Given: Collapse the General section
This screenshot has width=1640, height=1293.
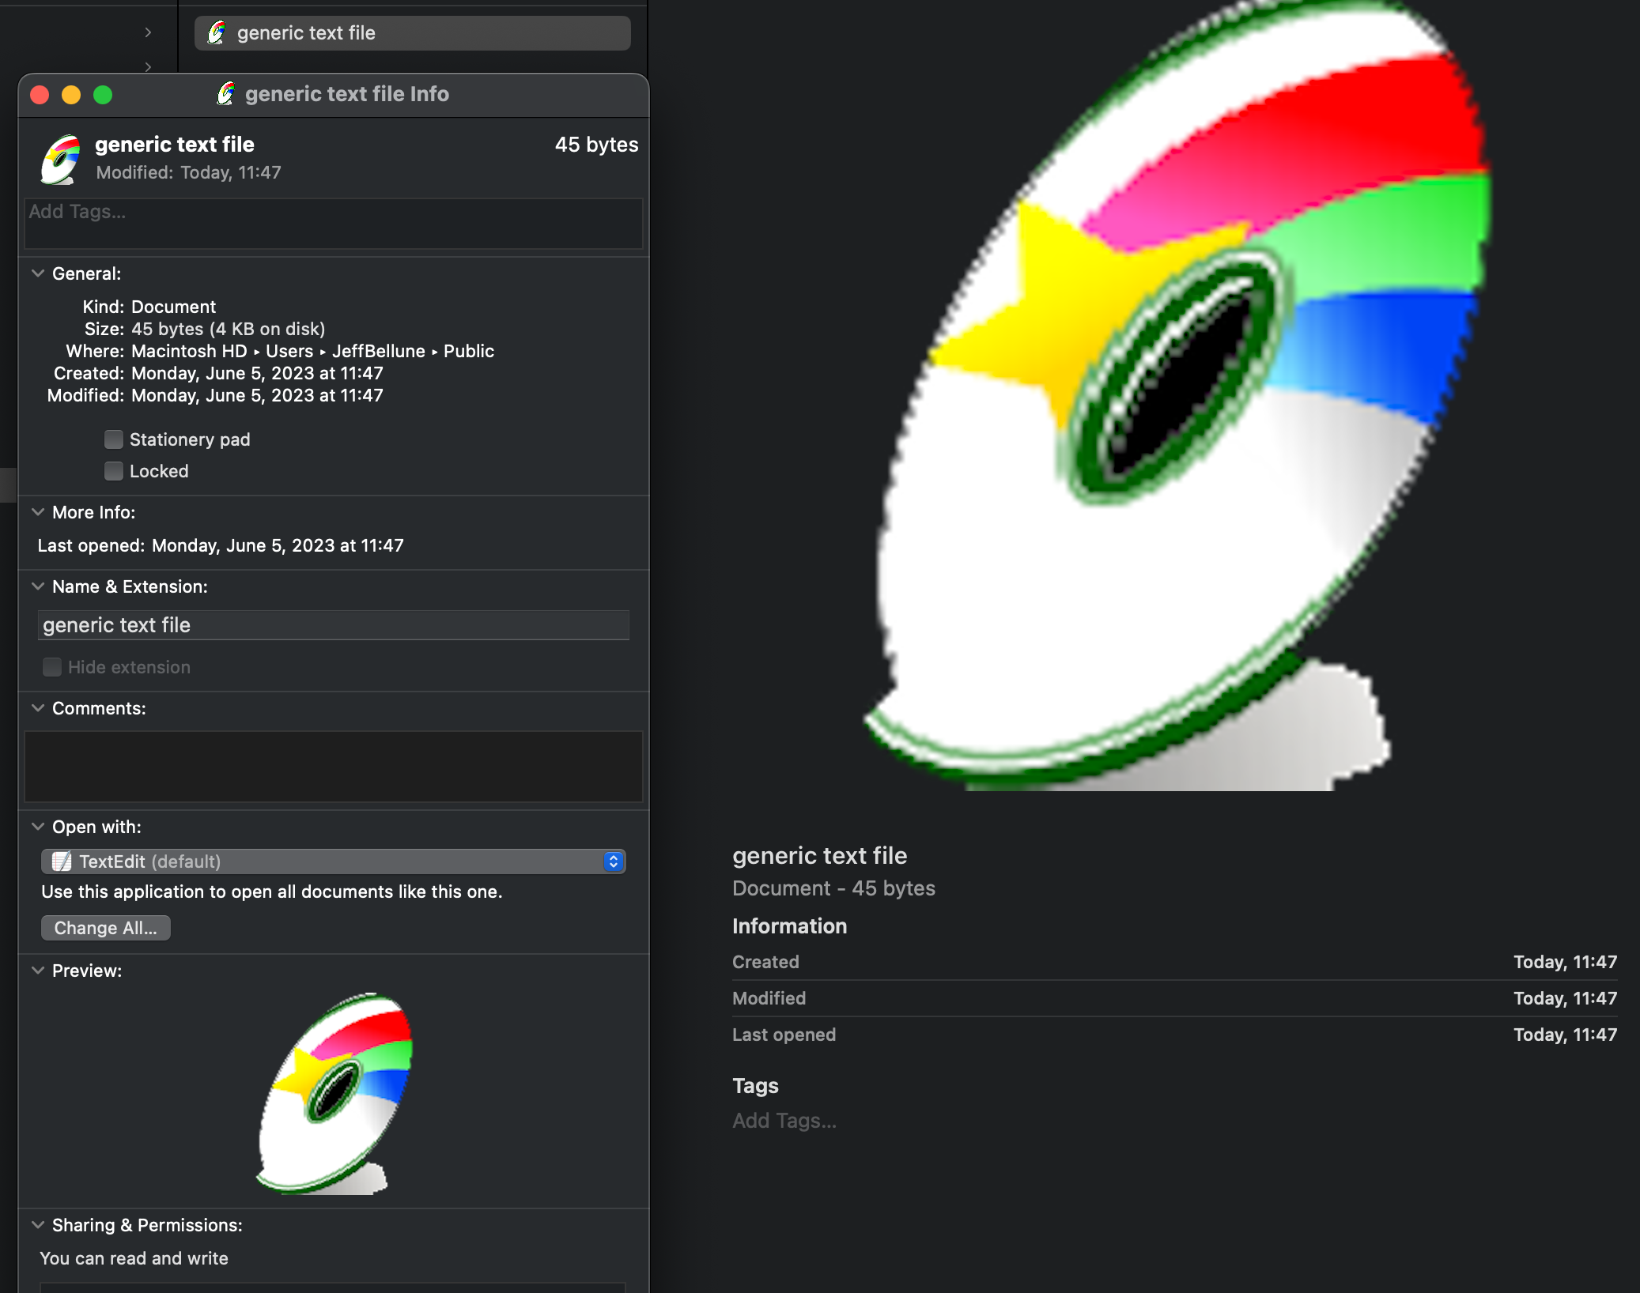Looking at the screenshot, I should point(38,273).
